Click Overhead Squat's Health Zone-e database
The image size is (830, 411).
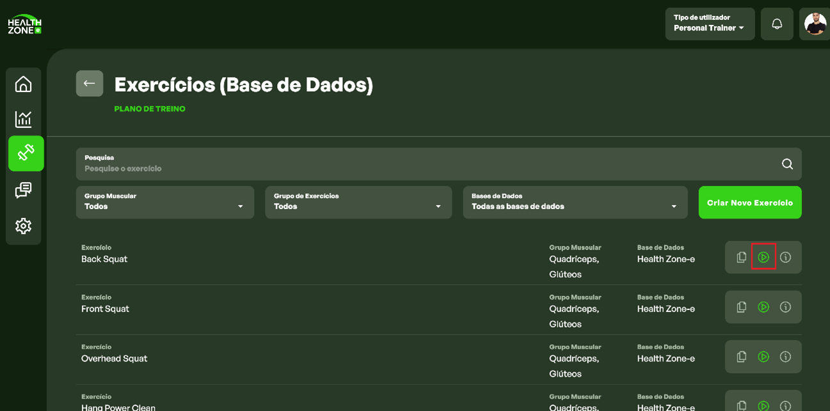[x=666, y=359]
